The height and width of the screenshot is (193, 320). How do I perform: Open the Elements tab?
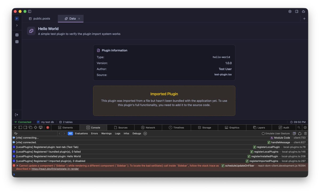coord(66,127)
